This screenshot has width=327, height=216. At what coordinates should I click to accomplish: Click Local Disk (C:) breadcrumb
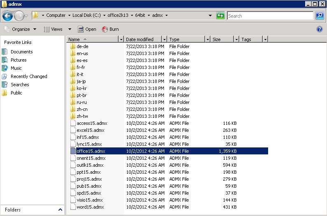86,15
